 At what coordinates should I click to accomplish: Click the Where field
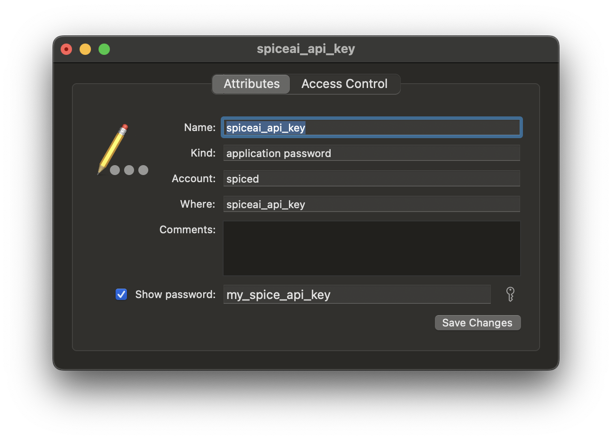pos(371,204)
